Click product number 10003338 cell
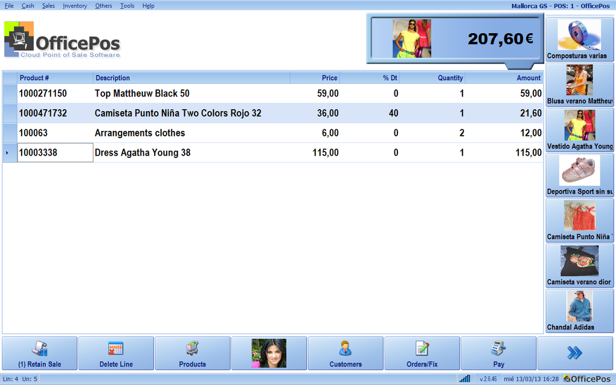 point(56,152)
